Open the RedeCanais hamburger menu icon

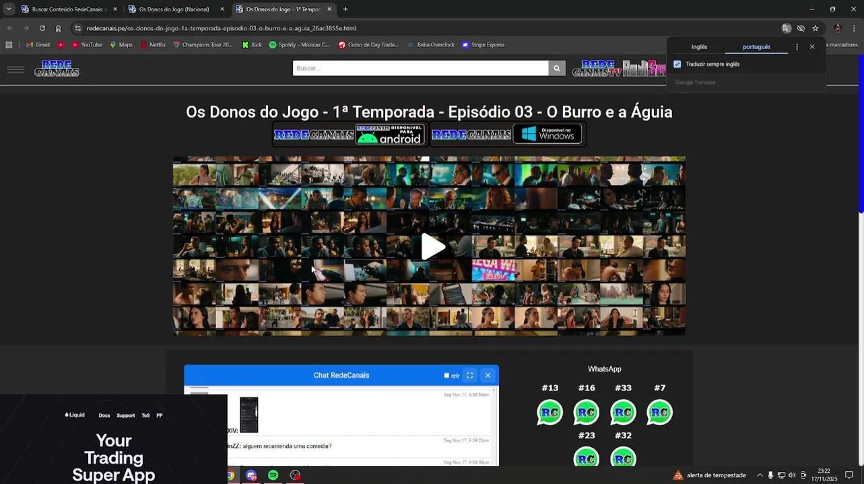click(x=15, y=69)
